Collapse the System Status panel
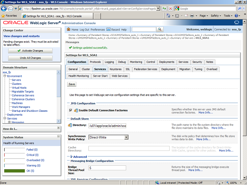Viewport: 247px width, 185px height. 58,137
